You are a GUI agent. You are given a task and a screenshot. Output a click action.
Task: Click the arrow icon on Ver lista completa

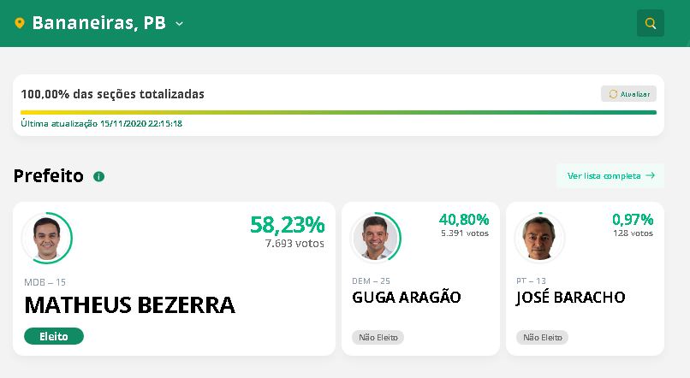click(x=651, y=175)
